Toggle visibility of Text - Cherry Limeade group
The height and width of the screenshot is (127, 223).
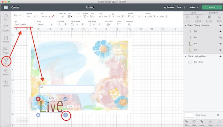[x=220, y=25]
